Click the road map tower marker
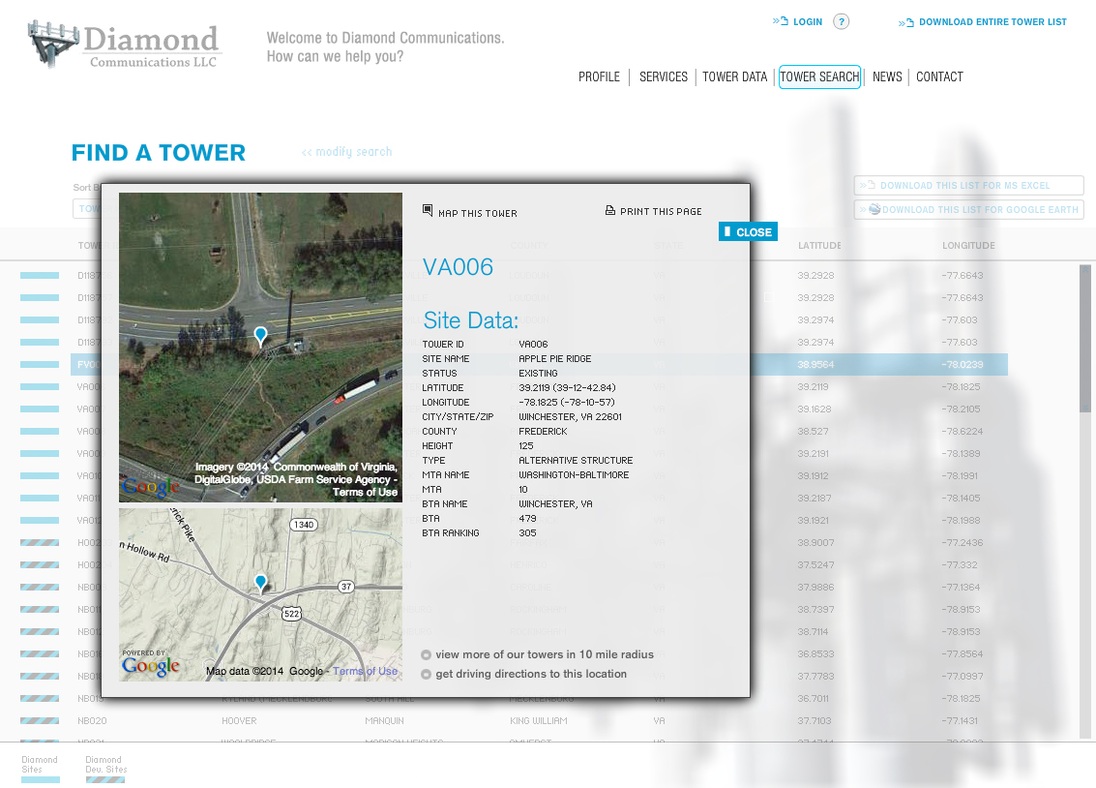Viewport: 1096px width, 788px height. [x=261, y=583]
